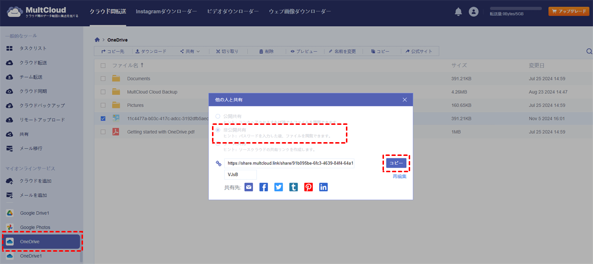Switch to クラウド間転送 tab

108,11
